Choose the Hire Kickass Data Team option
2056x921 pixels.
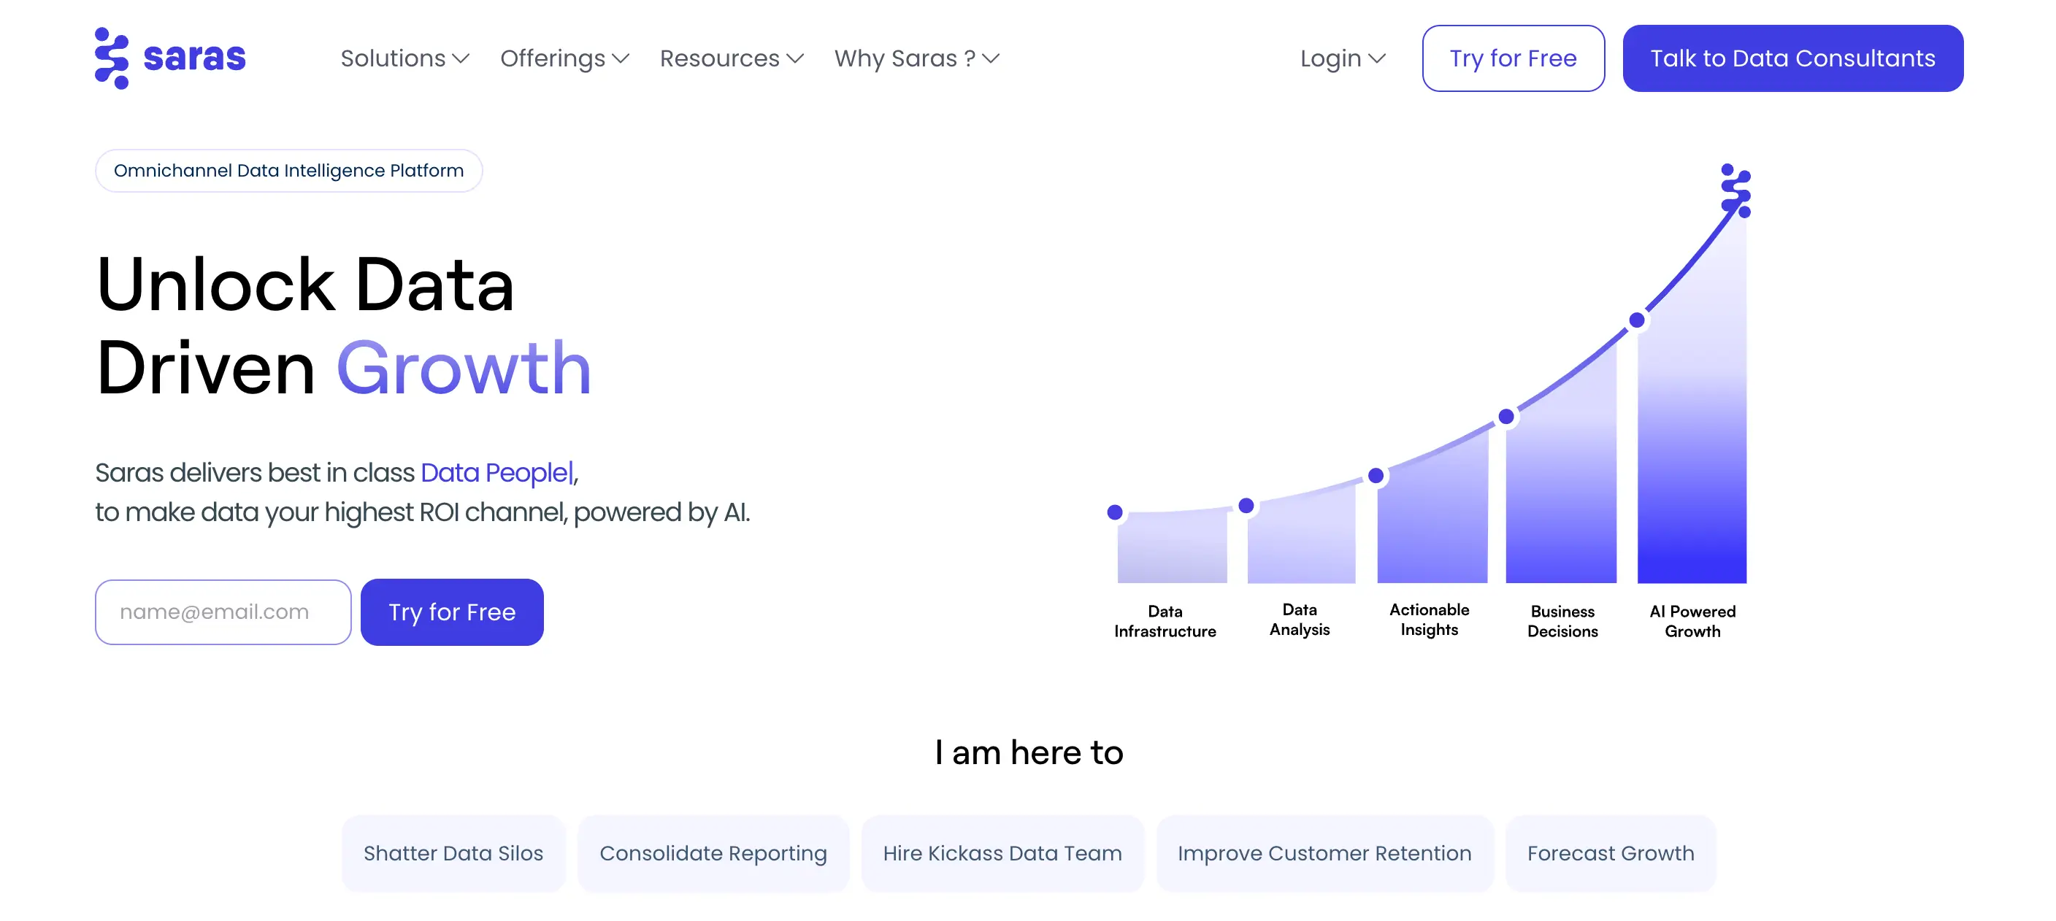point(1002,853)
